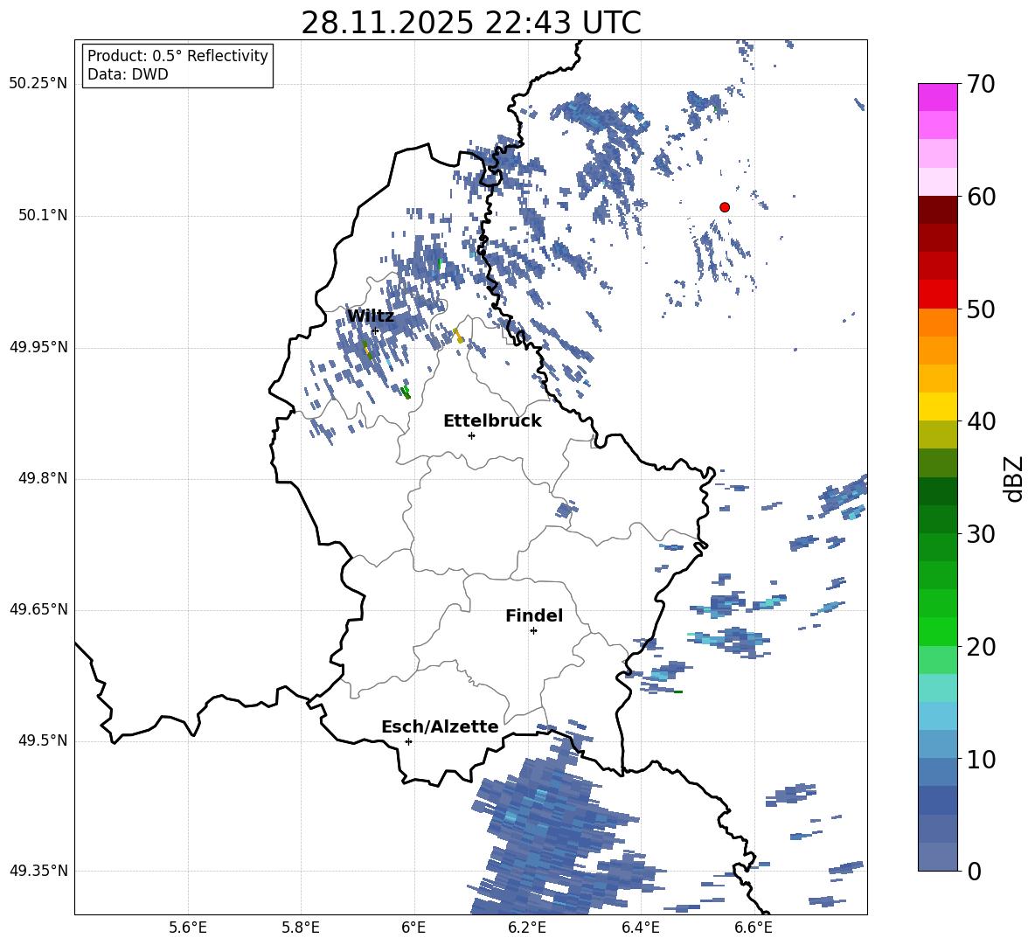Click the 5.6°E longitude label
The height and width of the screenshot is (945, 1035).
[188, 928]
